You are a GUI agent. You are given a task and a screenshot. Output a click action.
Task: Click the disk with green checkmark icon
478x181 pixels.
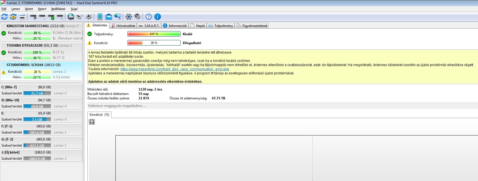pyautogui.click(x=51, y=17)
